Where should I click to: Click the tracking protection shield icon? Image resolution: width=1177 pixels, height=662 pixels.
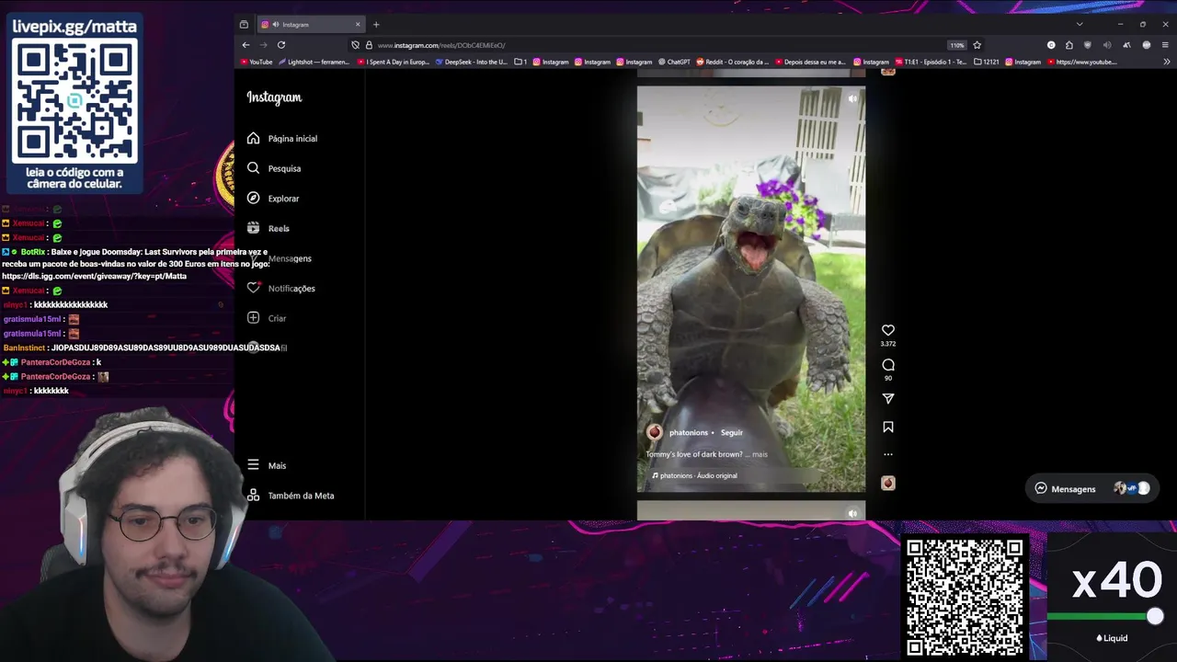[355, 45]
